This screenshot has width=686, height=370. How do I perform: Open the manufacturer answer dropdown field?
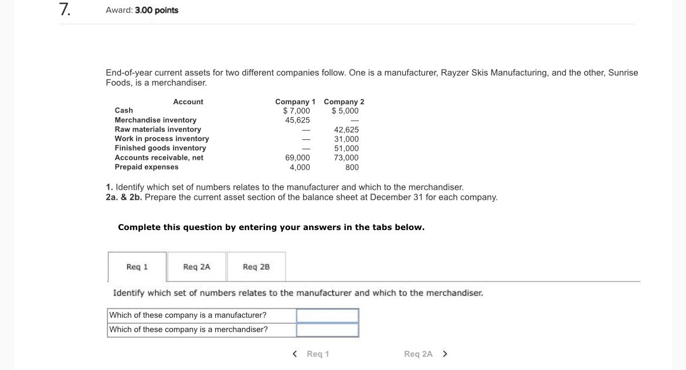(327, 316)
